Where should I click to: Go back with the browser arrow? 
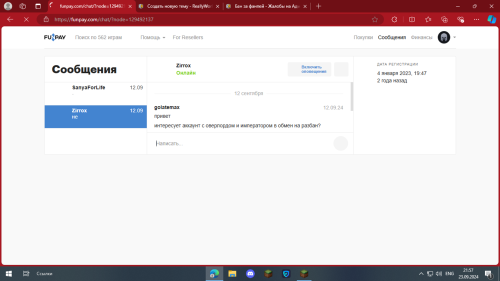point(10,19)
